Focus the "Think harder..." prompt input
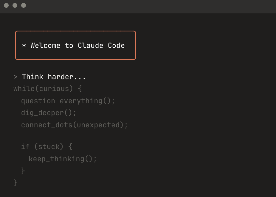 (54, 77)
